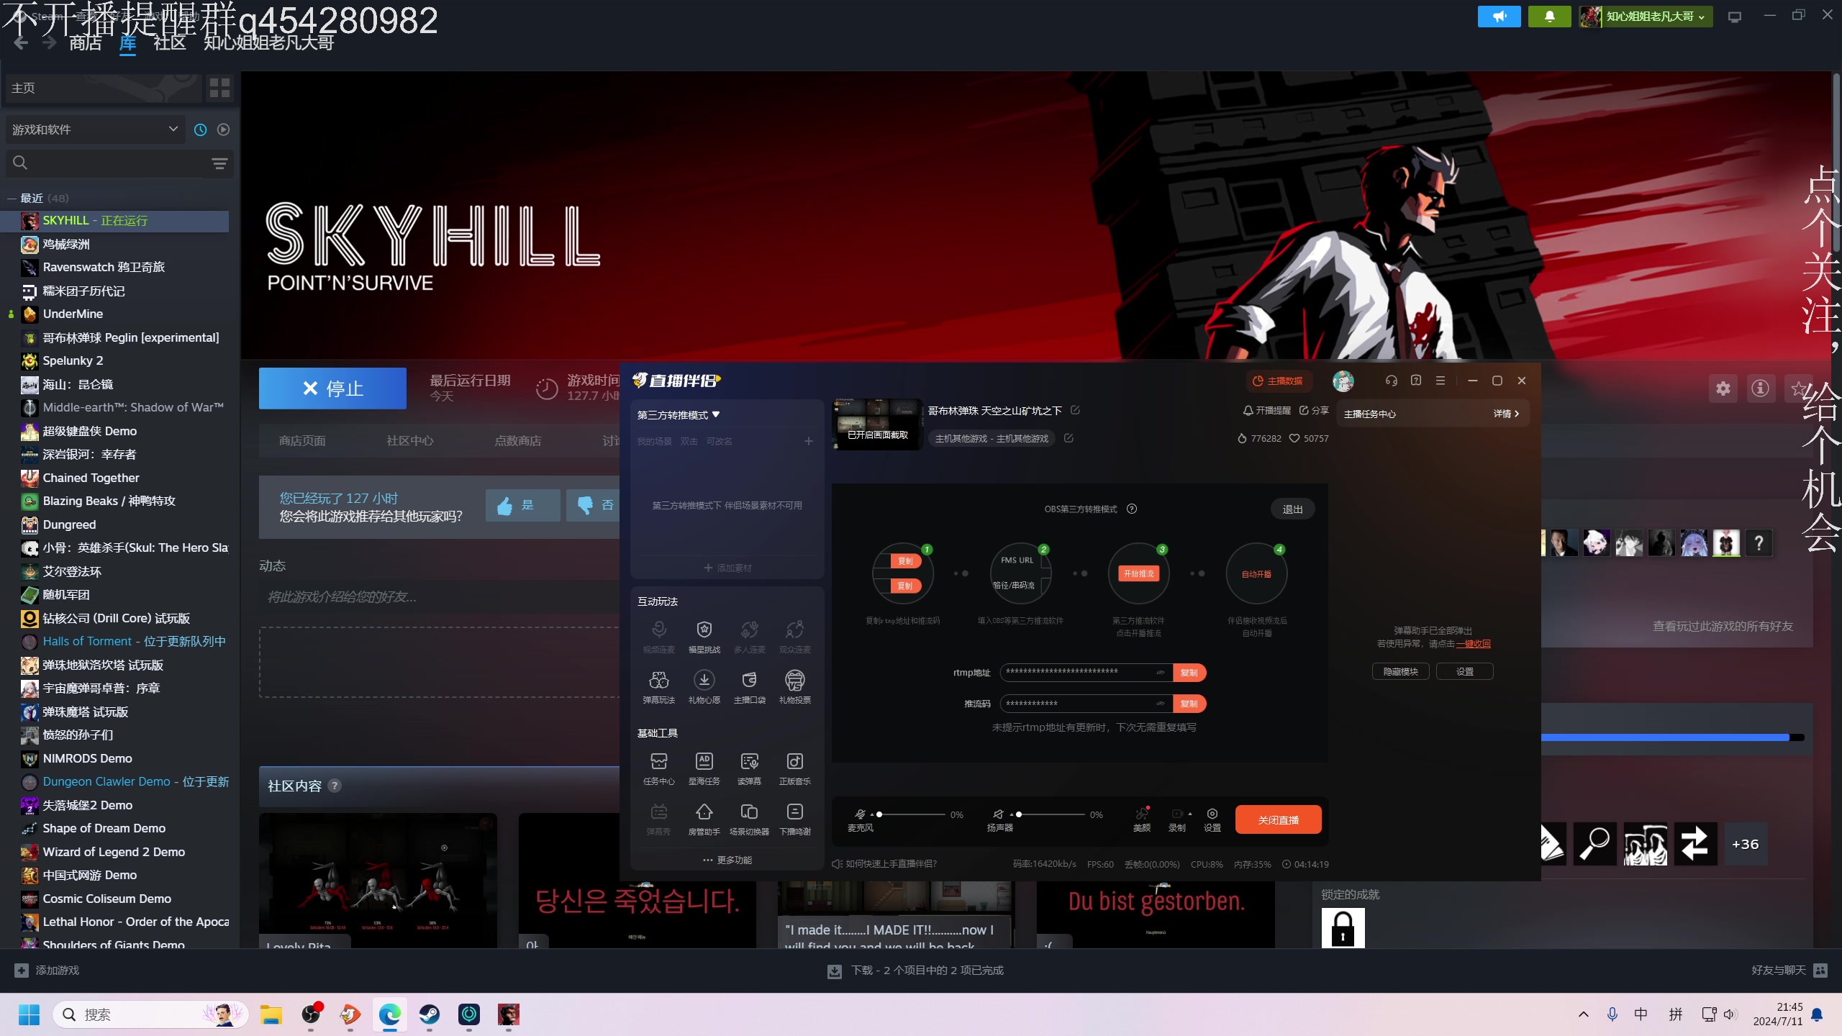The height and width of the screenshot is (1036, 1842).
Task: Open 任务中心 task center tool
Action: [x=658, y=768]
